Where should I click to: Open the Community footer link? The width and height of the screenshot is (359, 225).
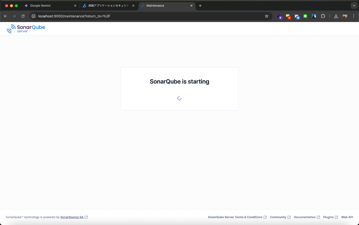[x=280, y=217]
